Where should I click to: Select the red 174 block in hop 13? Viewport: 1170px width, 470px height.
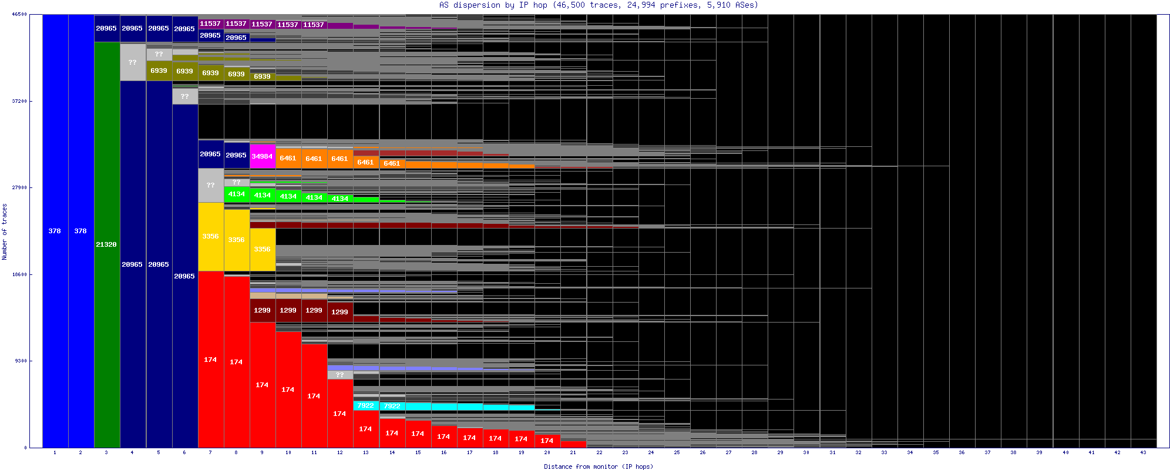[x=365, y=429]
